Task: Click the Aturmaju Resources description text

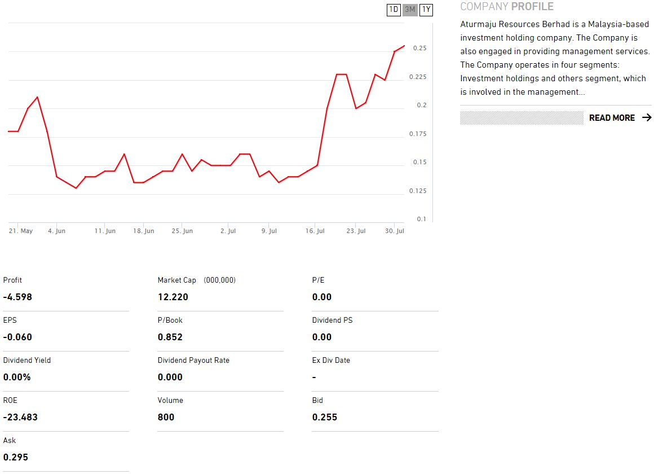Action: (x=555, y=58)
